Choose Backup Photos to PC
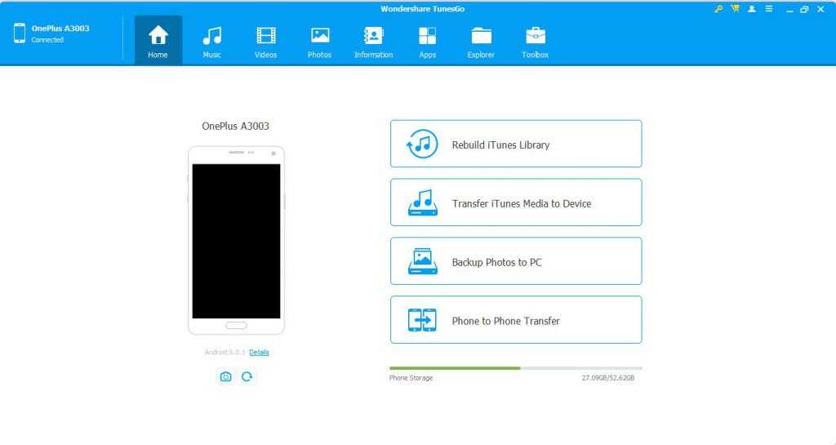Viewport: 836px width, 445px height. (x=516, y=261)
